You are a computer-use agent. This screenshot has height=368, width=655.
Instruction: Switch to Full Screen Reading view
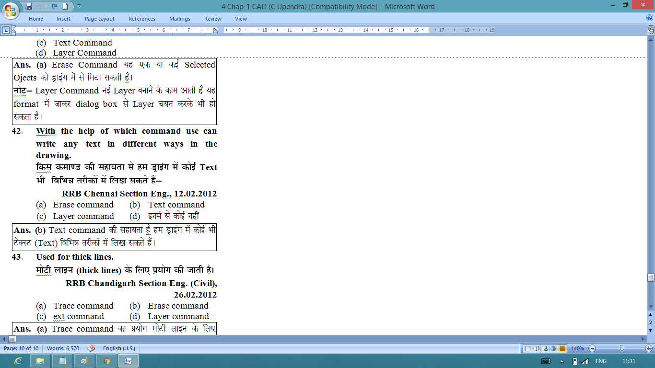coord(536,348)
